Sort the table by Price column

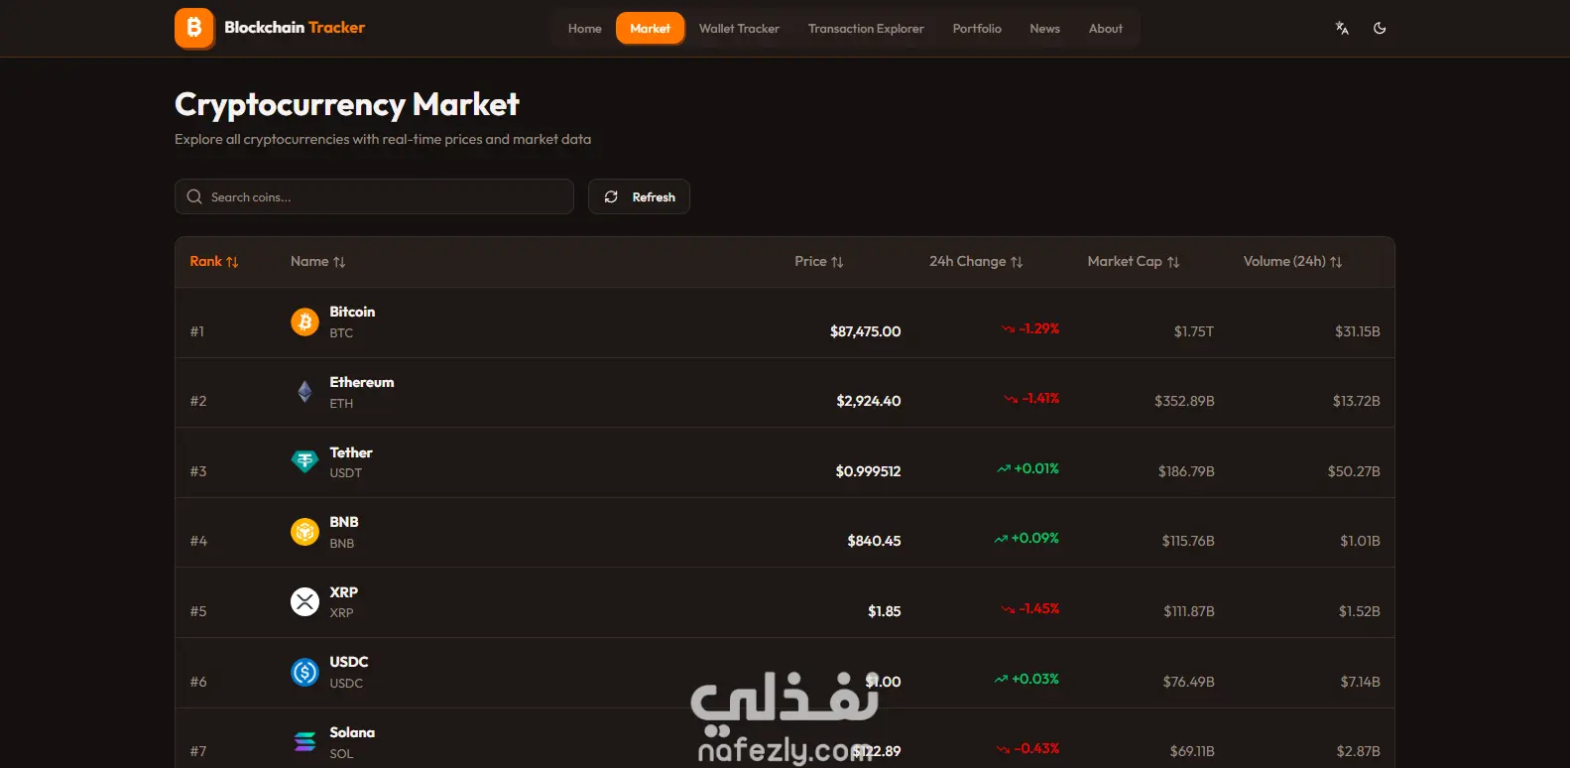819,262
